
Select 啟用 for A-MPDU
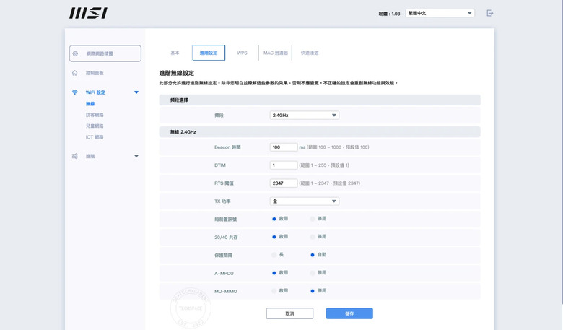(274, 273)
